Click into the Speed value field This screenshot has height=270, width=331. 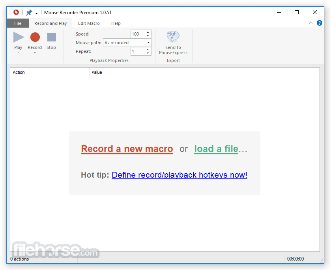point(138,34)
